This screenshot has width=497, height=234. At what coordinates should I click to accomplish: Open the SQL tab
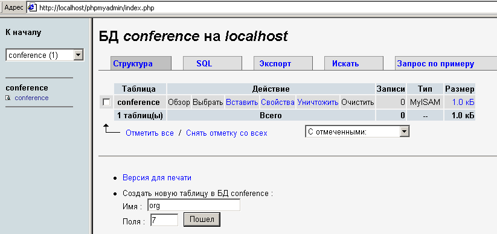(213, 63)
